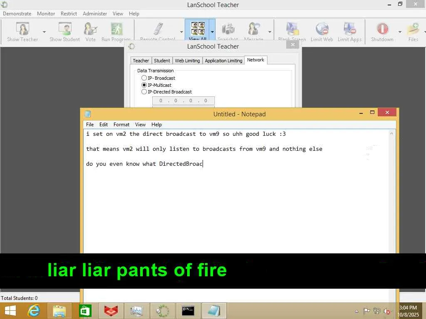Expand the View All dropdown arrow
This screenshot has width=426, height=319.
(x=213, y=32)
